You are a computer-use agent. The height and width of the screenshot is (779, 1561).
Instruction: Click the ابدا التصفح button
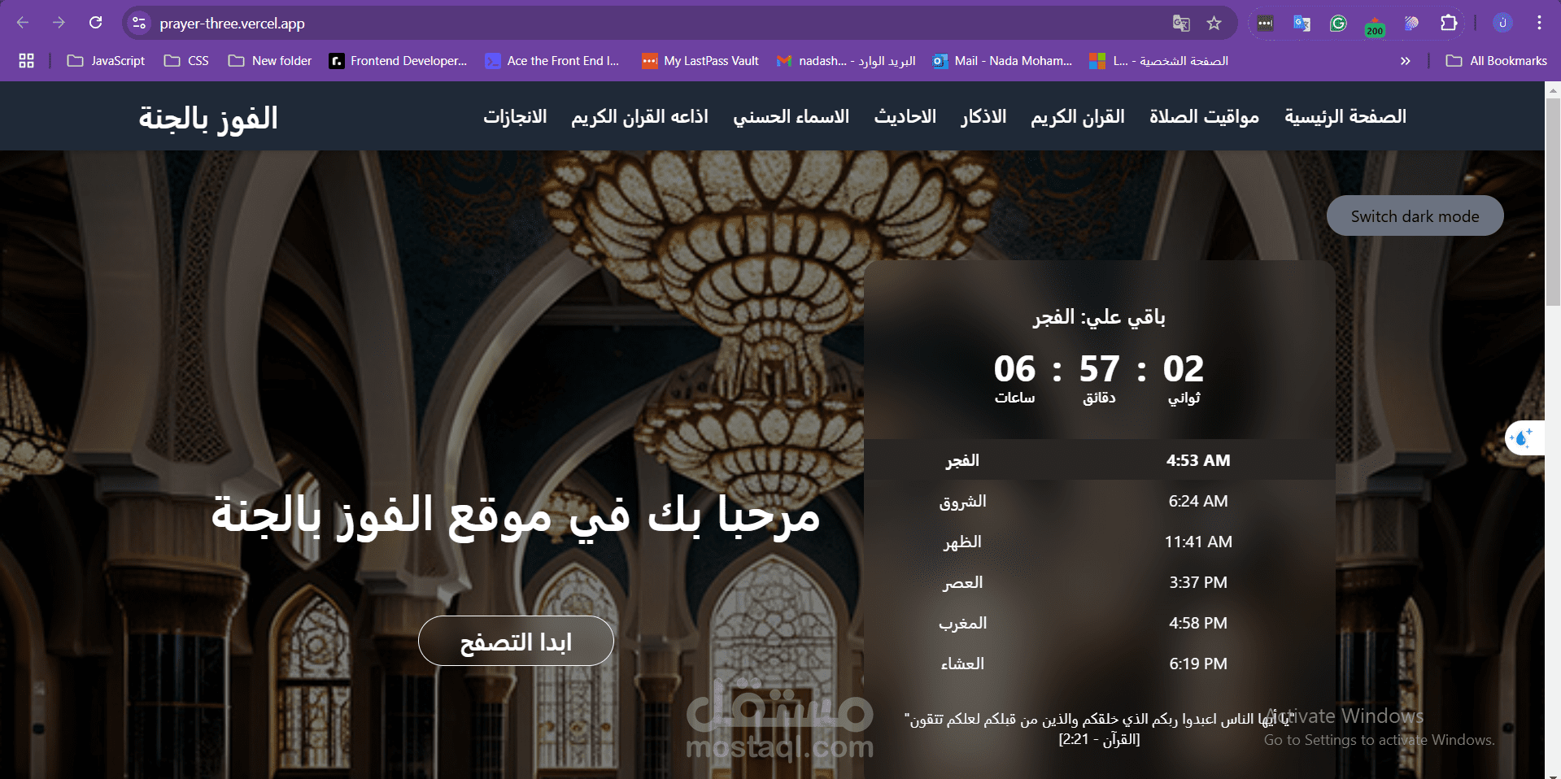point(516,641)
